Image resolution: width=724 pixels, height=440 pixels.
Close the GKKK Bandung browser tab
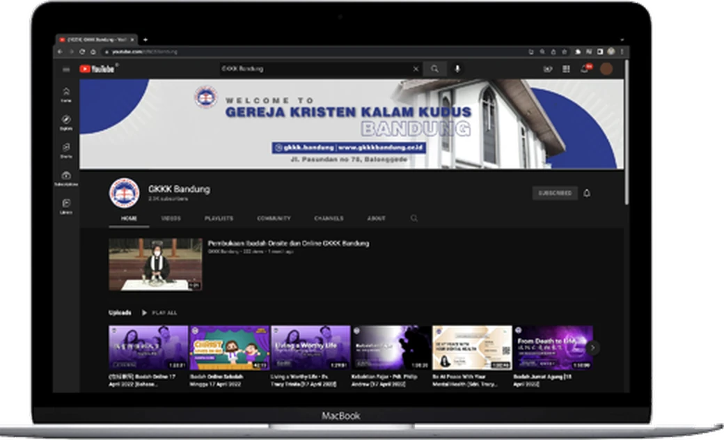(x=132, y=40)
